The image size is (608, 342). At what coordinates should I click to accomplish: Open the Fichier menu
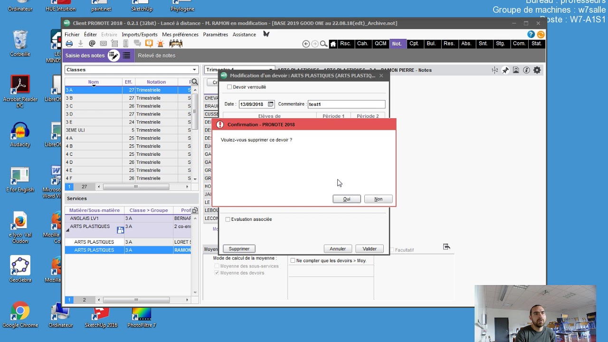(72, 34)
